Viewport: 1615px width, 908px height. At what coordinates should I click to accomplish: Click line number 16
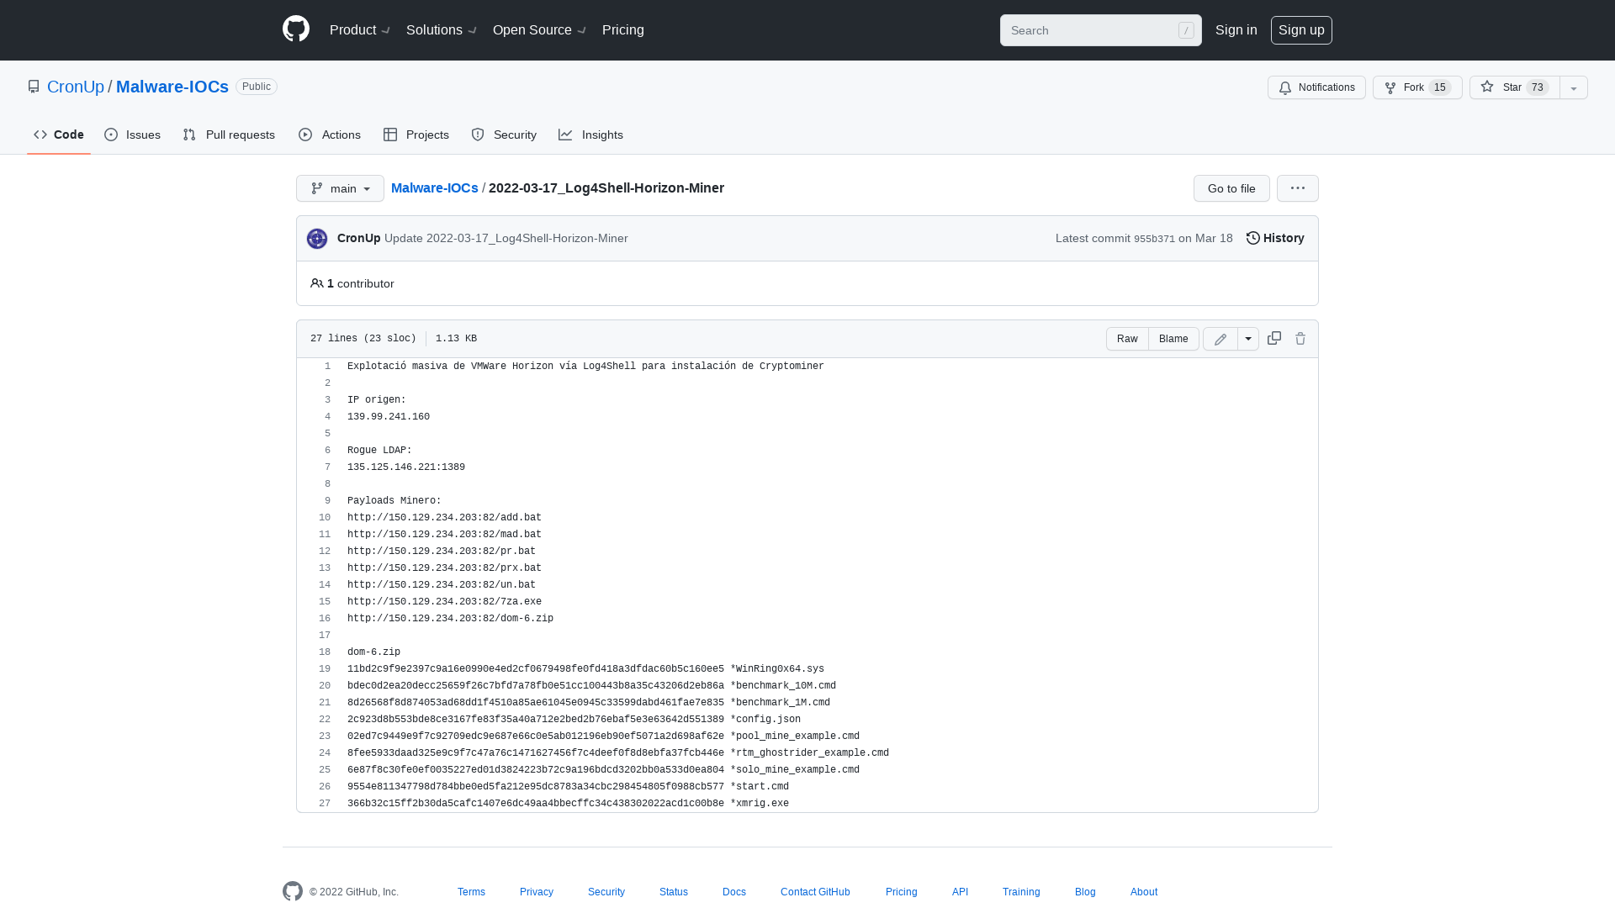[325, 618]
